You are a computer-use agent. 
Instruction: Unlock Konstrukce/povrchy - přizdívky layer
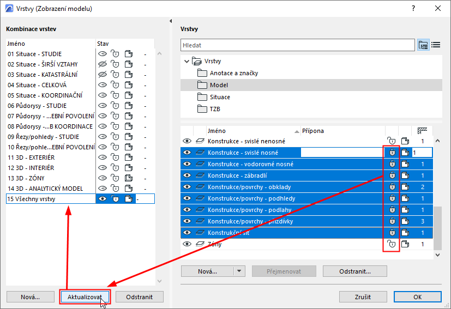coord(392,221)
